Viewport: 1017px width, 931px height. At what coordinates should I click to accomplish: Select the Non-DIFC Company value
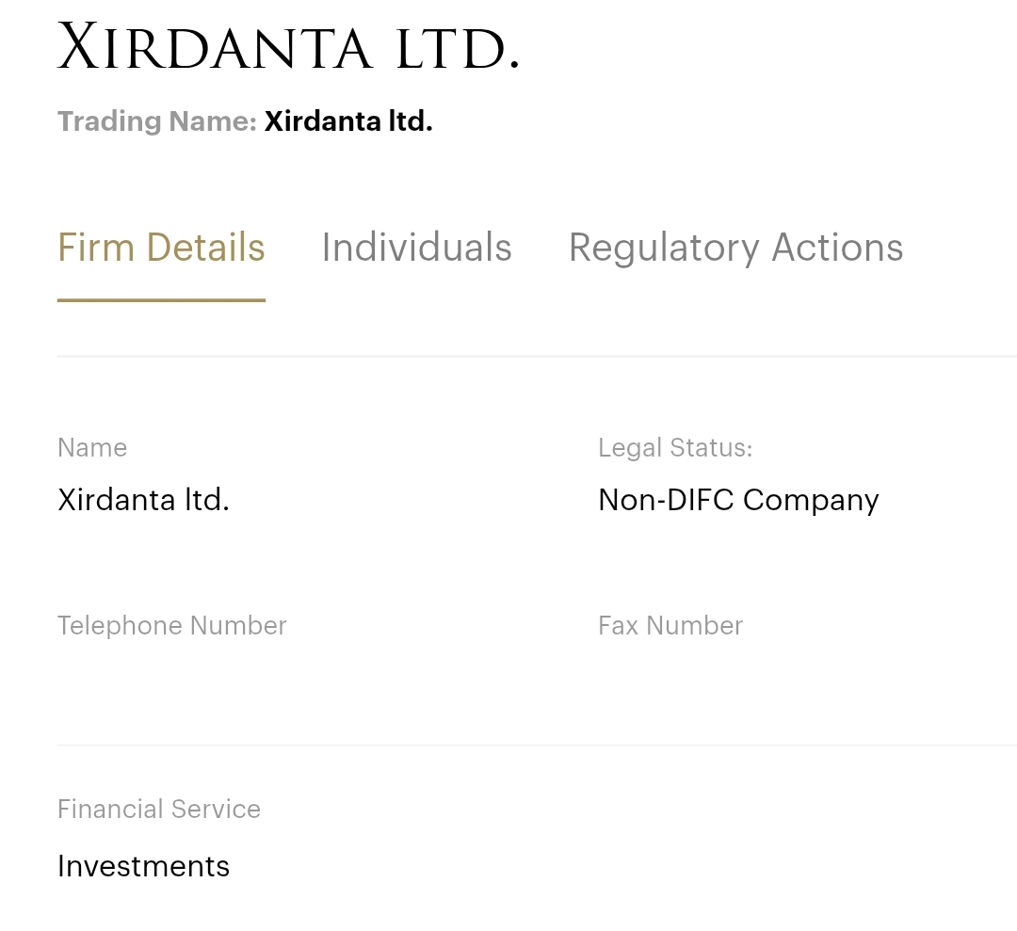point(738,500)
